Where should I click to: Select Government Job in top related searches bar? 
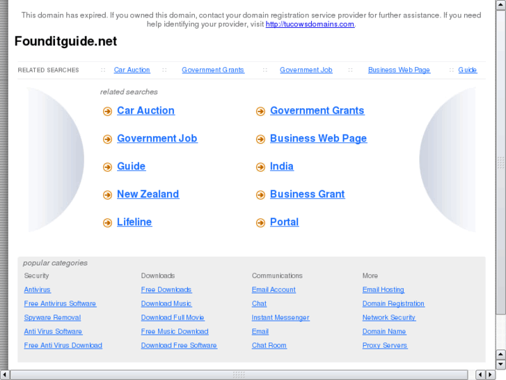306,70
